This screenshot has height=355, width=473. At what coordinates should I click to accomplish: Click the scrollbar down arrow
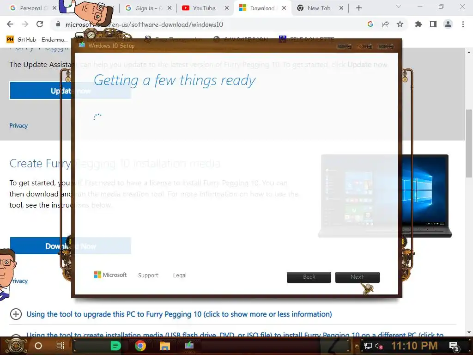tap(469, 332)
